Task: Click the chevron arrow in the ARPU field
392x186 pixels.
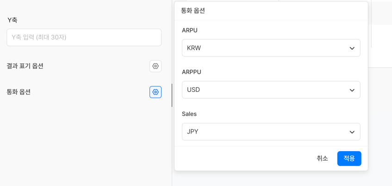Action: 352,48
